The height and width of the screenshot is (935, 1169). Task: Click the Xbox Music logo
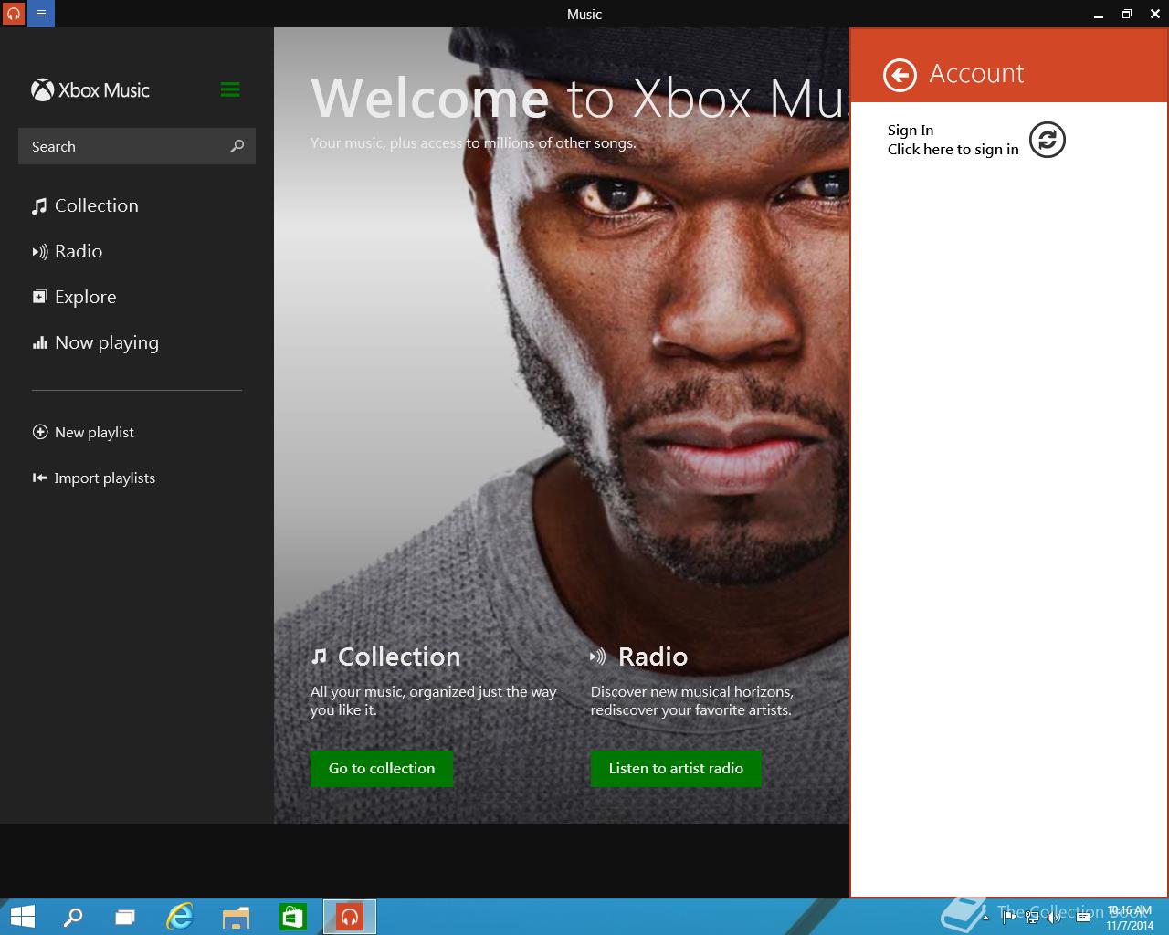(90, 90)
